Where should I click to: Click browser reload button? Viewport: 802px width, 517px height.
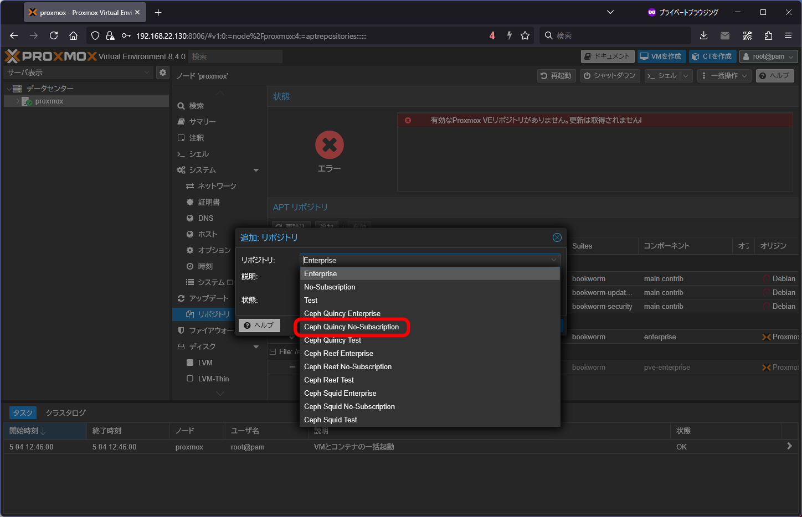[x=54, y=35]
